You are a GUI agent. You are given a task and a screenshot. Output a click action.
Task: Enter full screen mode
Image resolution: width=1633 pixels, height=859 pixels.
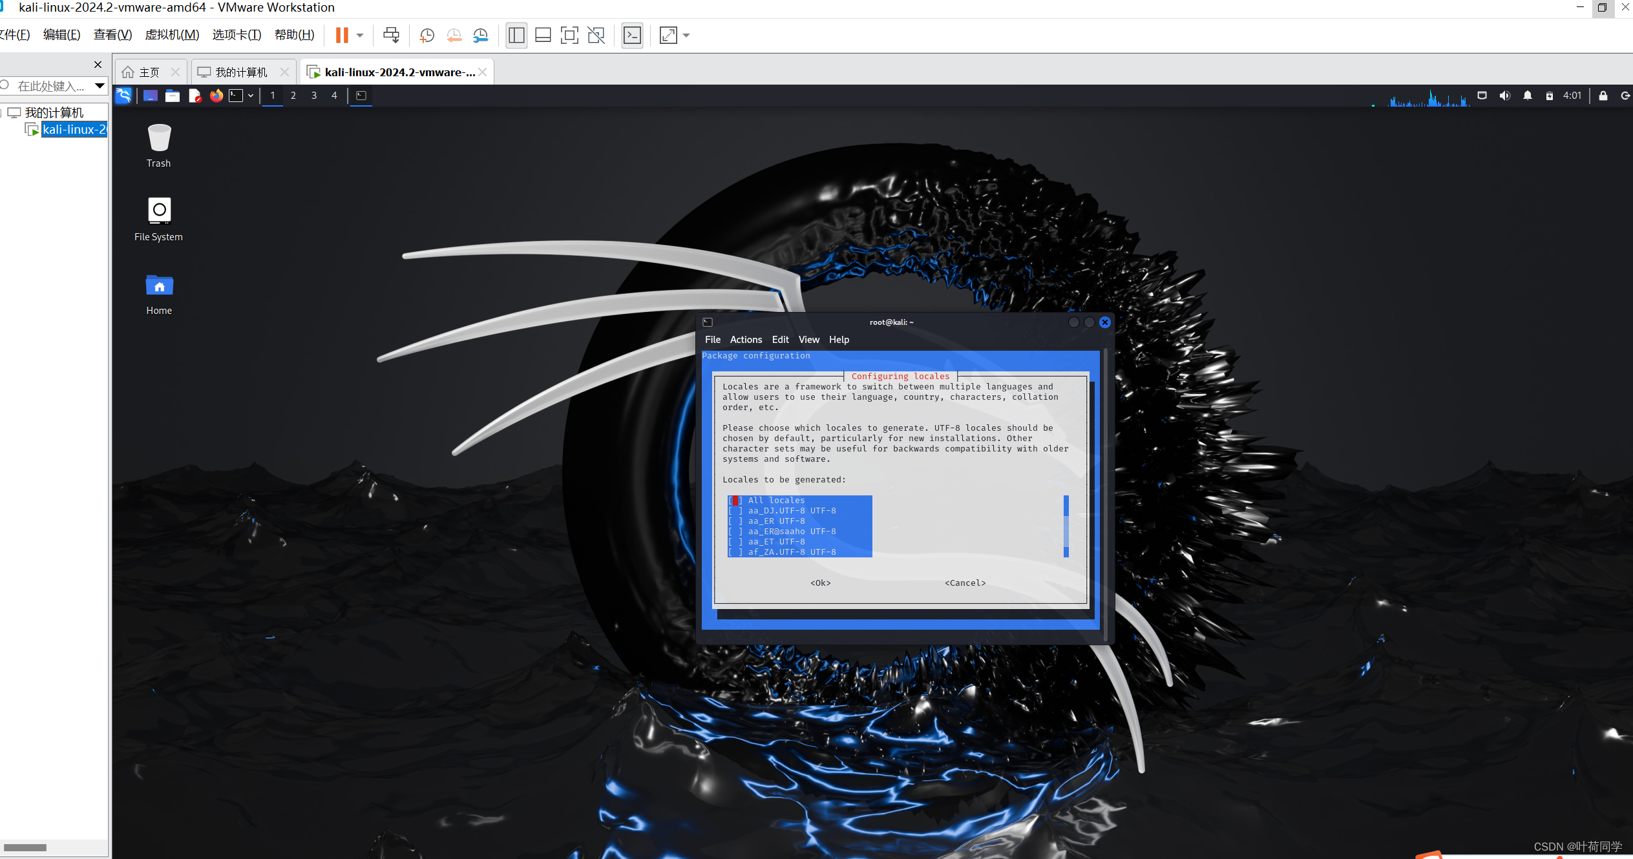[569, 36]
